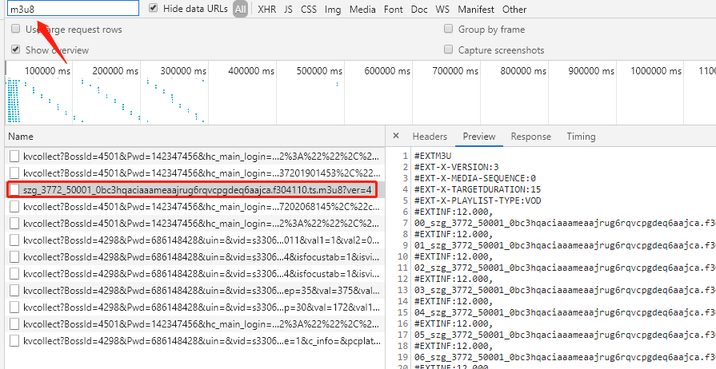Filter requests by Media type
Image resolution: width=716 pixels, height=369 pixels.
(x=362, y=10)
